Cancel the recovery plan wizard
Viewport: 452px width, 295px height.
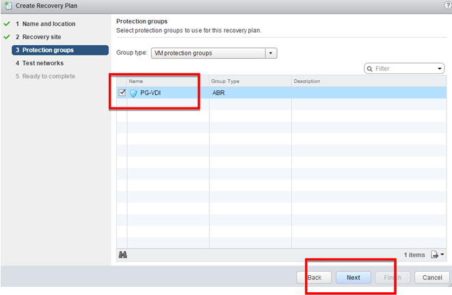(x=431, y=278)
